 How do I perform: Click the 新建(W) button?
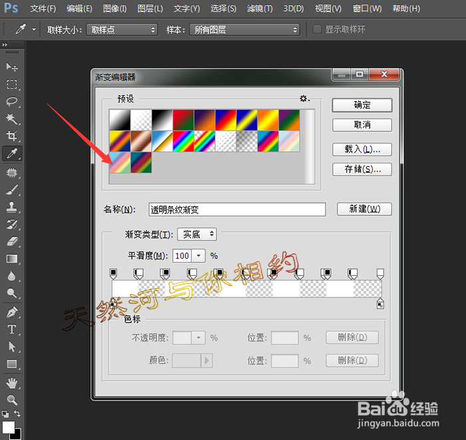pyautogui.click(x=364, y=209)
